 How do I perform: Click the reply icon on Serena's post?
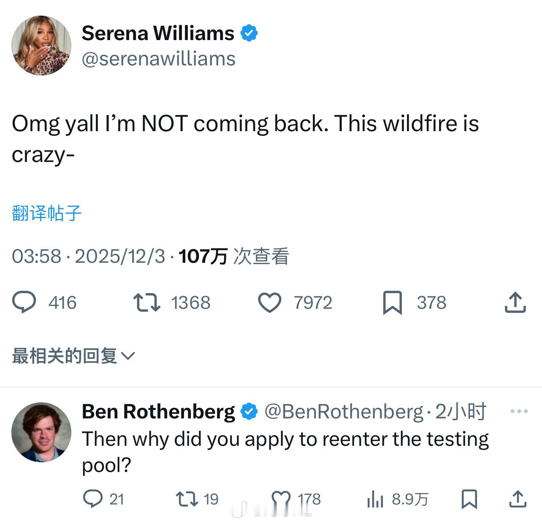tap(24, 302)
